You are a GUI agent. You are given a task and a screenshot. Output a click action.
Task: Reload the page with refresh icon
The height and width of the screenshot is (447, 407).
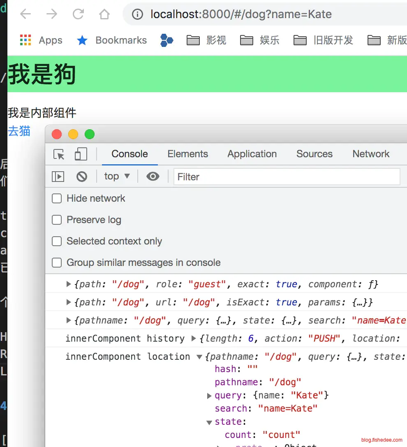(78, 14)
